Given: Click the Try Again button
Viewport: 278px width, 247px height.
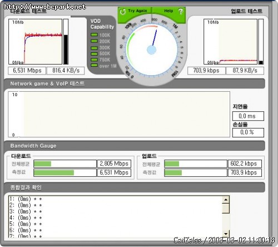Looking at the screenshot, I should 135,13.
